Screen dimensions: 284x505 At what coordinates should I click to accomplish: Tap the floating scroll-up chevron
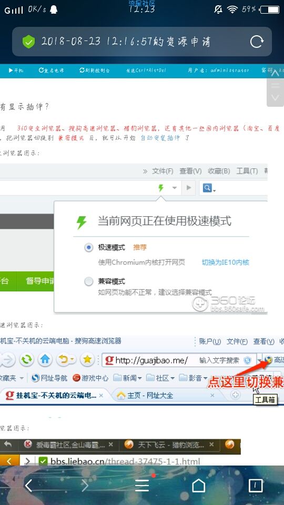coord(275,74)
